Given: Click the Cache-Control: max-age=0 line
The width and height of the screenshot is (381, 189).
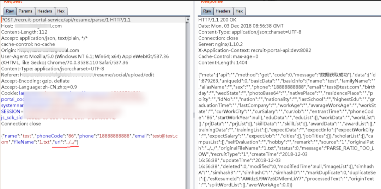Looking at the screenshot, I should (x=228, y=57).
